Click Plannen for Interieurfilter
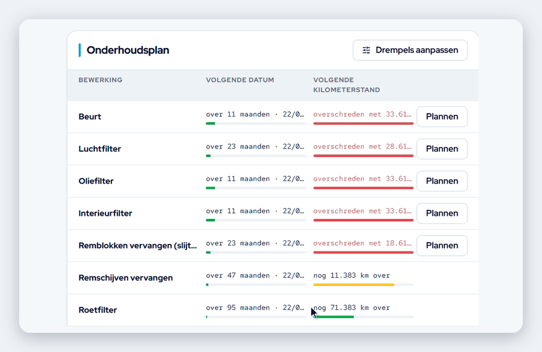 click(442, 213)
